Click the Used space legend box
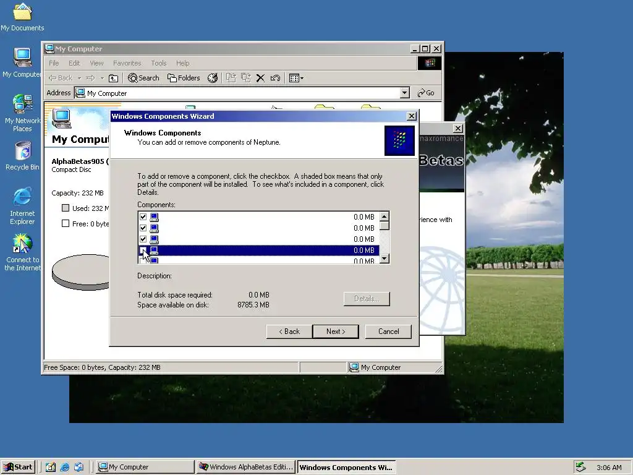This screenshot has width=633, height=475. tap(66, 208)
